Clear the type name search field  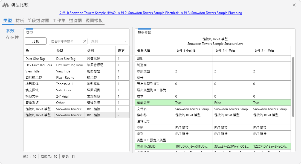pyautogui.click(x=85, y=41)
